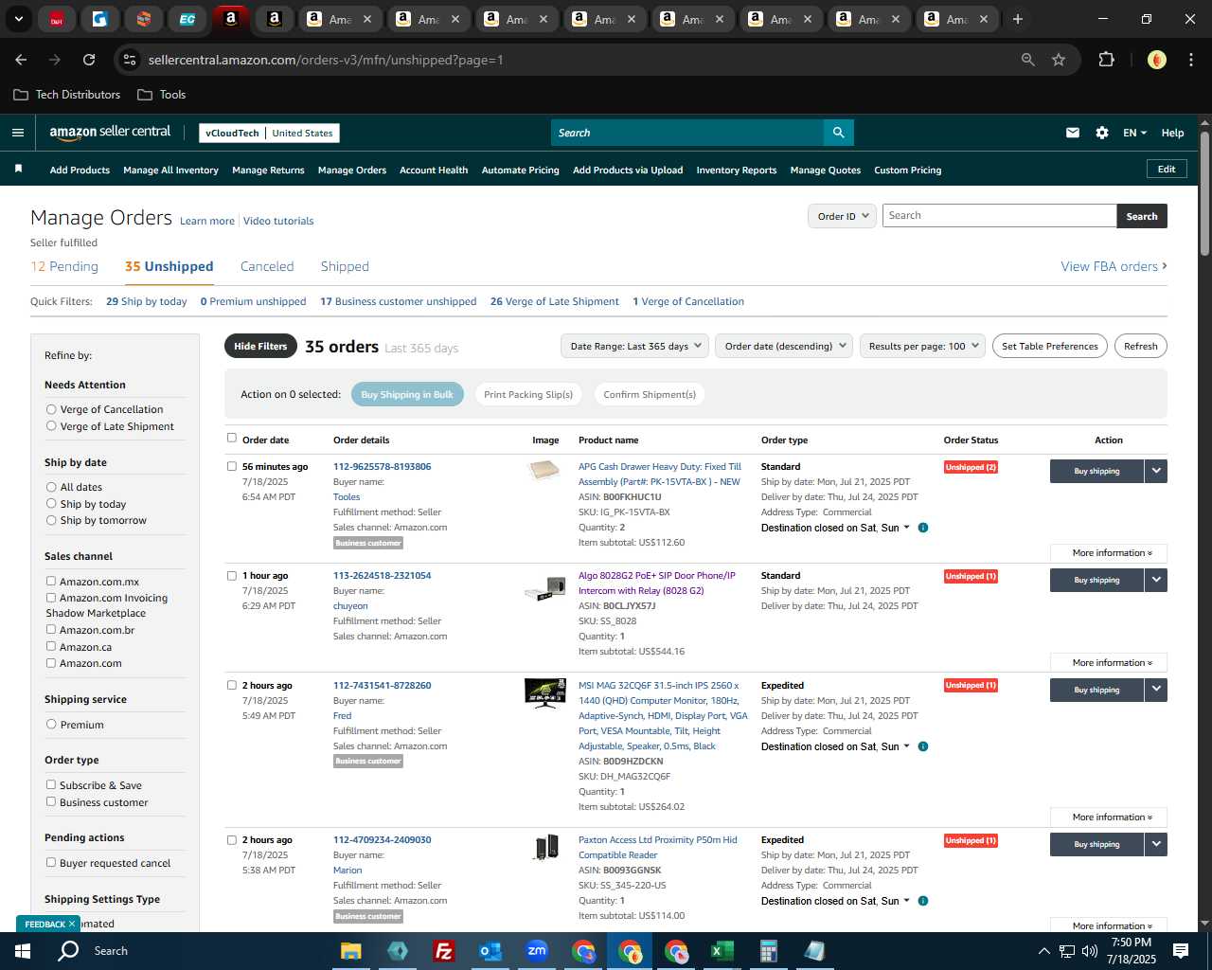Go back using the browser back arrow
The width and height of the screenshot is (1212, 970).
21,60
